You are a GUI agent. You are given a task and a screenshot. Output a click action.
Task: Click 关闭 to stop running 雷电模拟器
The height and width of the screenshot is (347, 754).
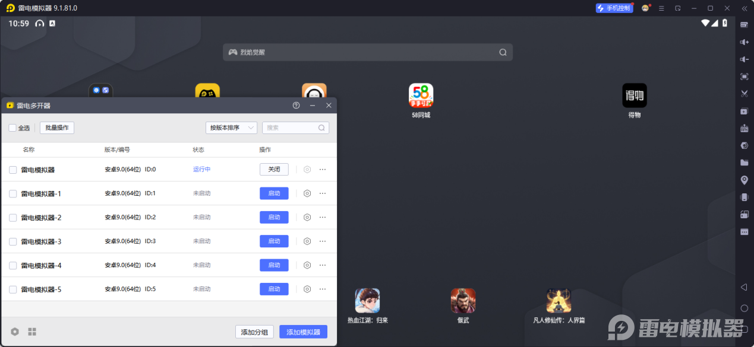coord(274,169)
